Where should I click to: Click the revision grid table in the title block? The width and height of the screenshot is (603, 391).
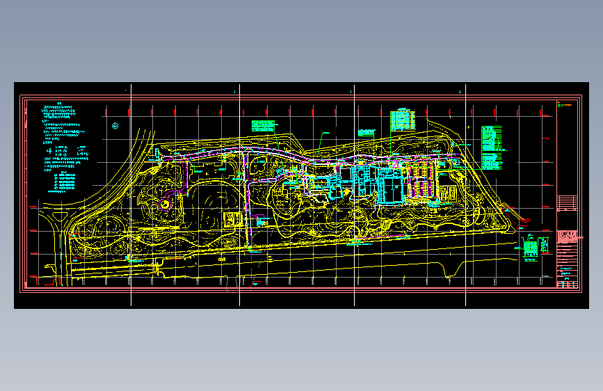coord(568,202)
